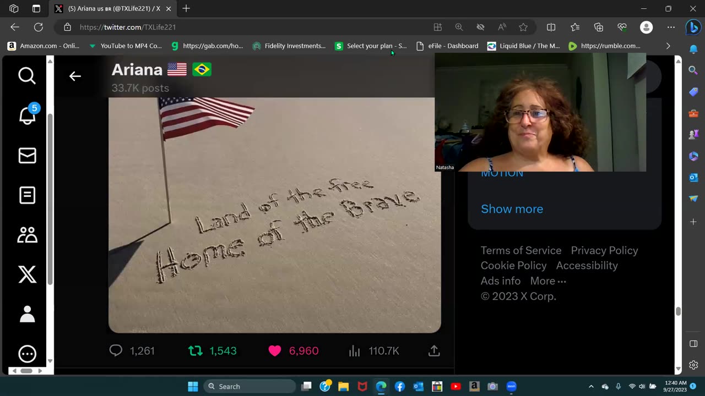Image resolution: width=705 pixels, height=396 pixels.
Task: Open the More circle-dots sidebar icon
Action: (27, 354)
